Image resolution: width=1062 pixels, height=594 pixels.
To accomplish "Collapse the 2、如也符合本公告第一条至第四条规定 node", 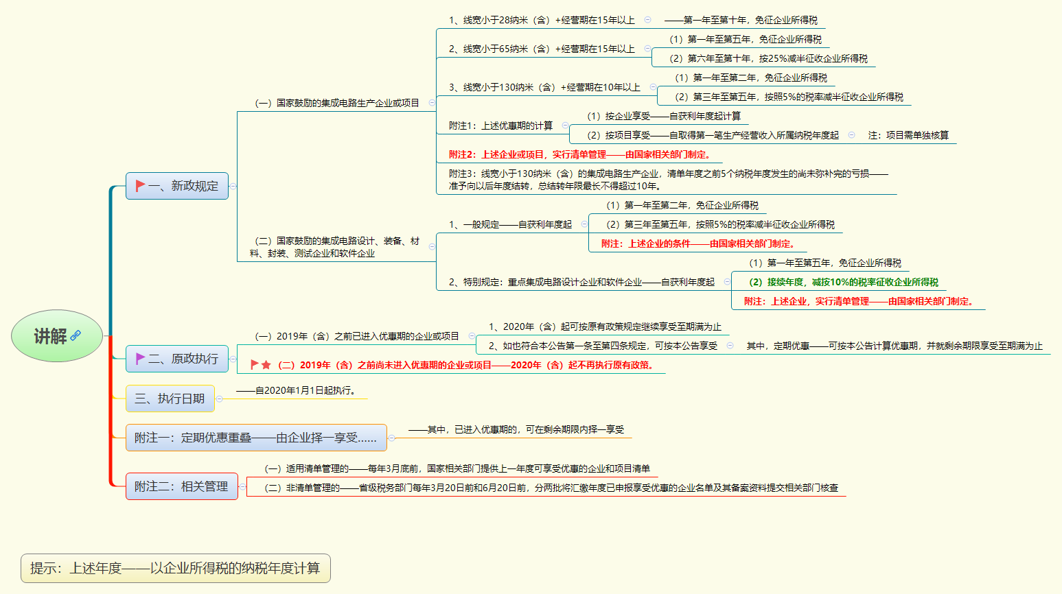I will pyautogui.click(x=730, y=346).
